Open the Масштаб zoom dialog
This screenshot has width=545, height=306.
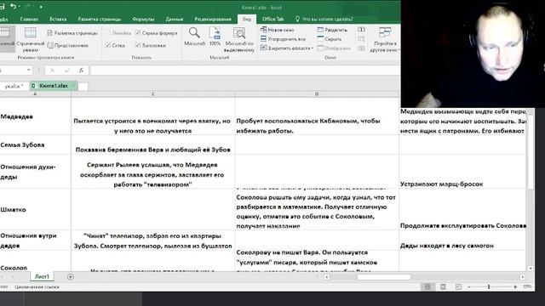point(194,37)
